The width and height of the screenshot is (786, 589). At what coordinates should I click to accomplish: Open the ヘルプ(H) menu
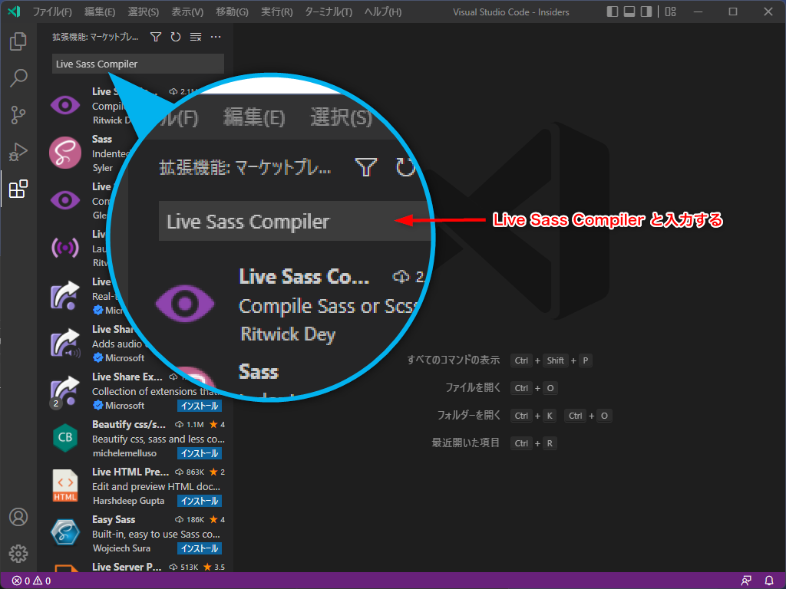pyautogui.click(x=383, y=12)
